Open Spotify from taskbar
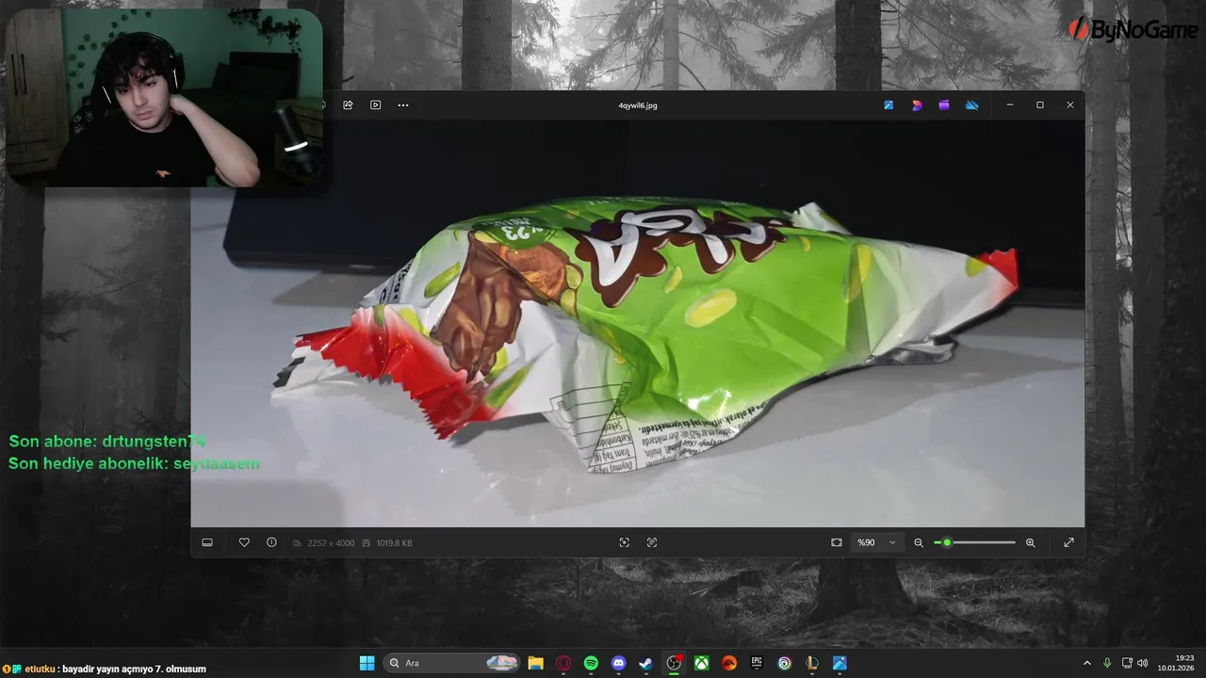This screenshot has height=678, width=1206. click(x=591, y=663)
